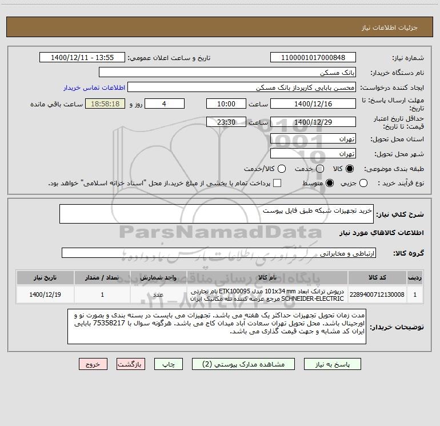Click the خروج exit button
Screen dimensions: 440x426
93,364
